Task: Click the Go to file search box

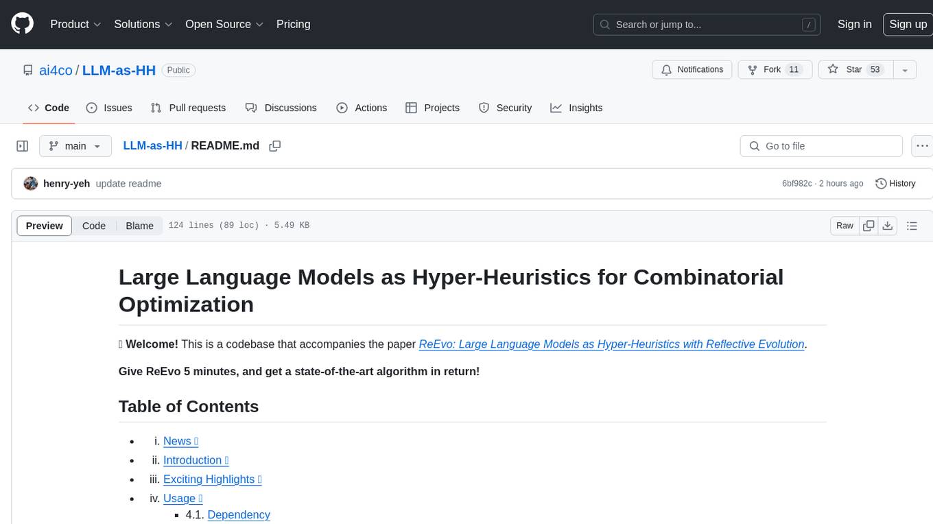Action: 821,146
